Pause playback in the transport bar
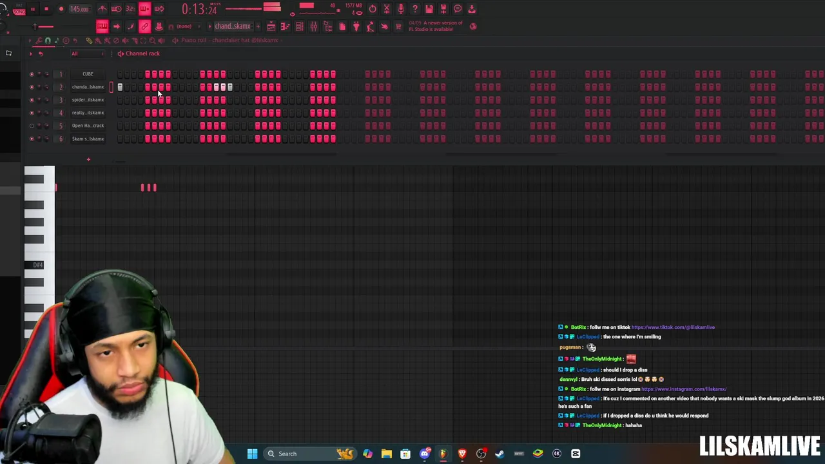Viewport: 825px width, 464px height. pos(32,9)
